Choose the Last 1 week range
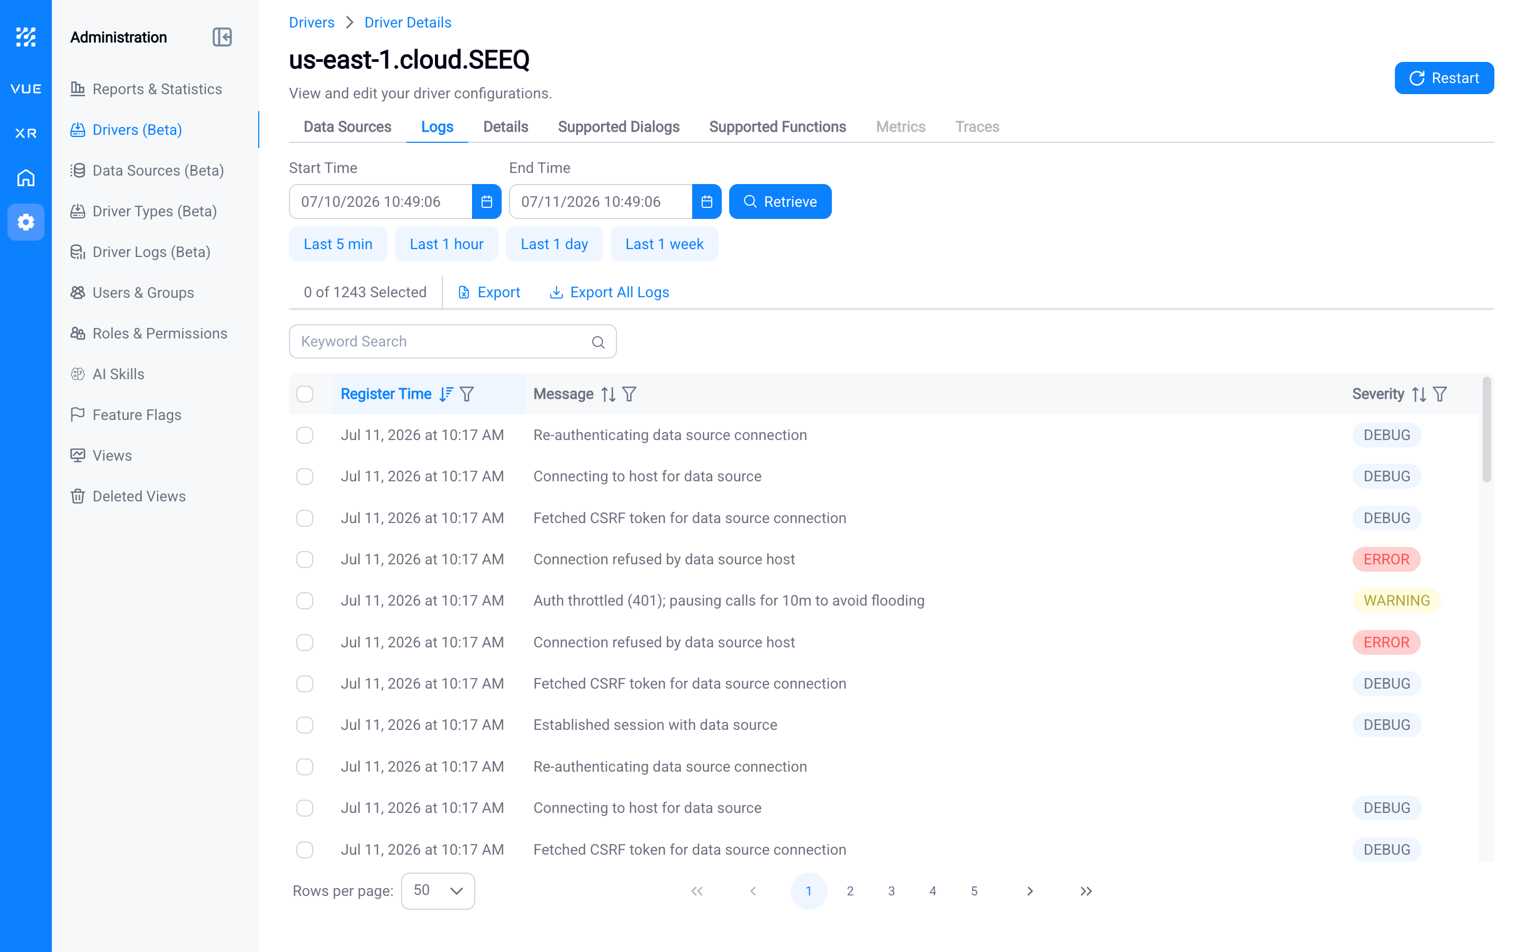This screenshot has height=952, width=1524. click(665, 244)
